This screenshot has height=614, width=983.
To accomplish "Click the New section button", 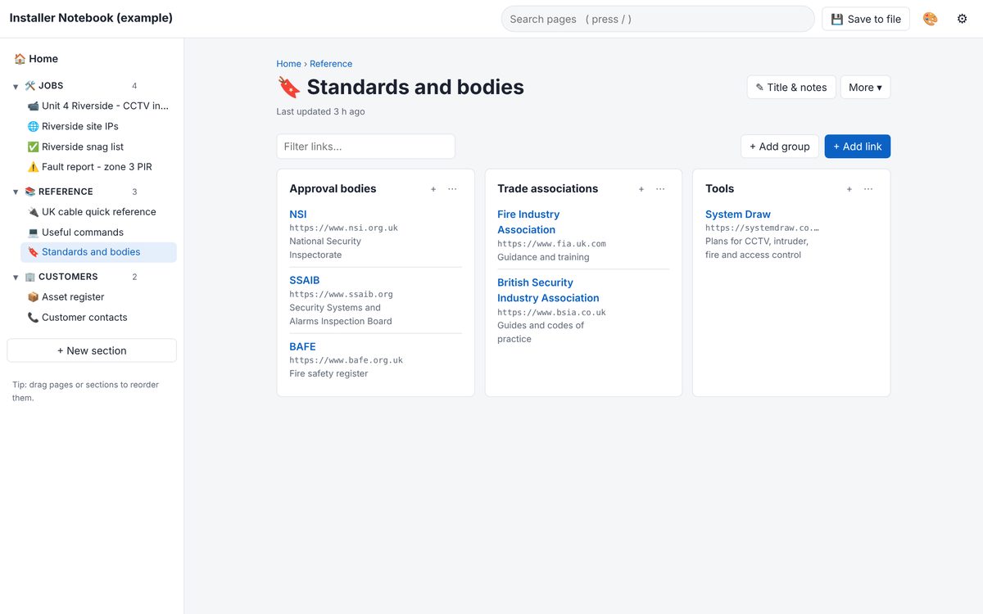I will pyautogui.click(x=92, y=350).
